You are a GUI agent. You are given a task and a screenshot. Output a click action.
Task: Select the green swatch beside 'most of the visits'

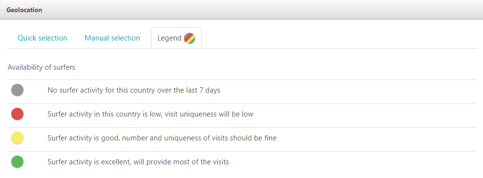[17, 162]
